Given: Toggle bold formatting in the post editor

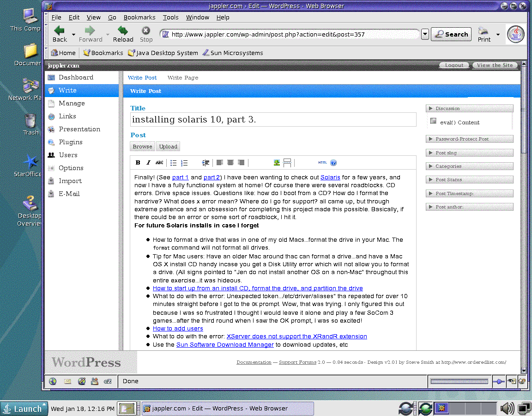Looking at the screenshot, I should click(138, 163).
